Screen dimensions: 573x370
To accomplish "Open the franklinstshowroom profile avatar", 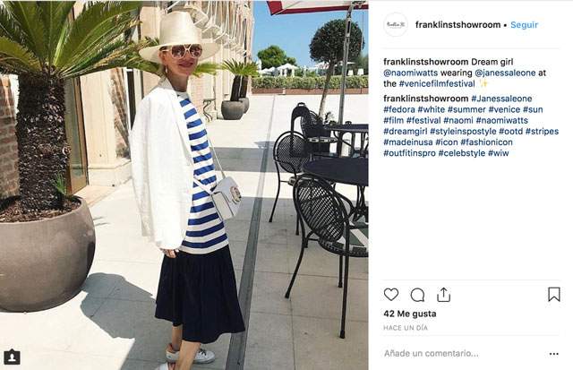I will tap(396, 24).
